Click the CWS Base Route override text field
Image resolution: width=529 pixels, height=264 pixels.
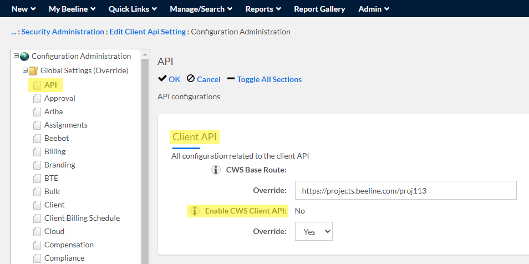[x=405, y=190]
